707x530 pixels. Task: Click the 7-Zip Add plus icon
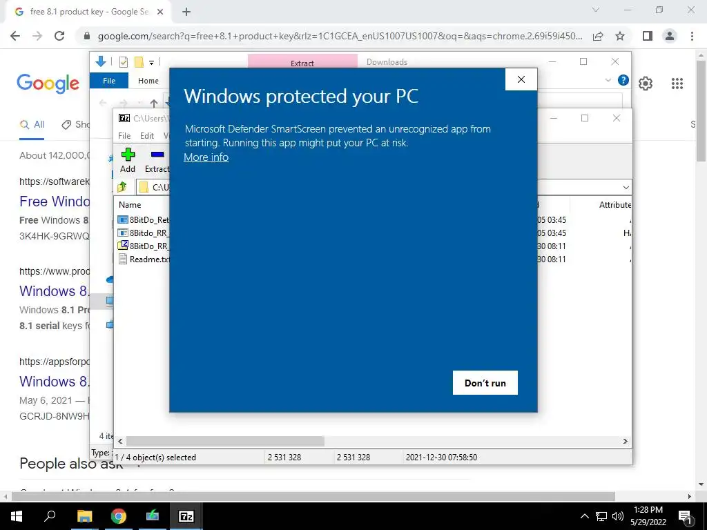pyautogui.click(x=128, y=155)
